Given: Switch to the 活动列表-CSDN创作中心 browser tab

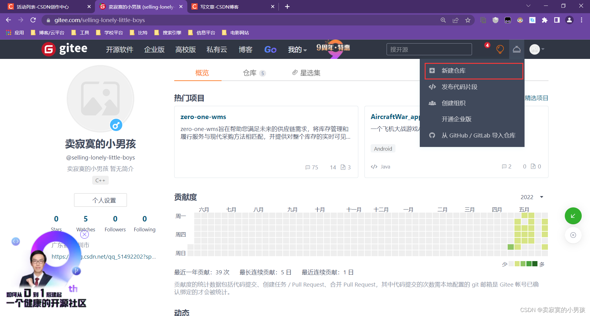Looking at the screenshot, I should point(49,6).
